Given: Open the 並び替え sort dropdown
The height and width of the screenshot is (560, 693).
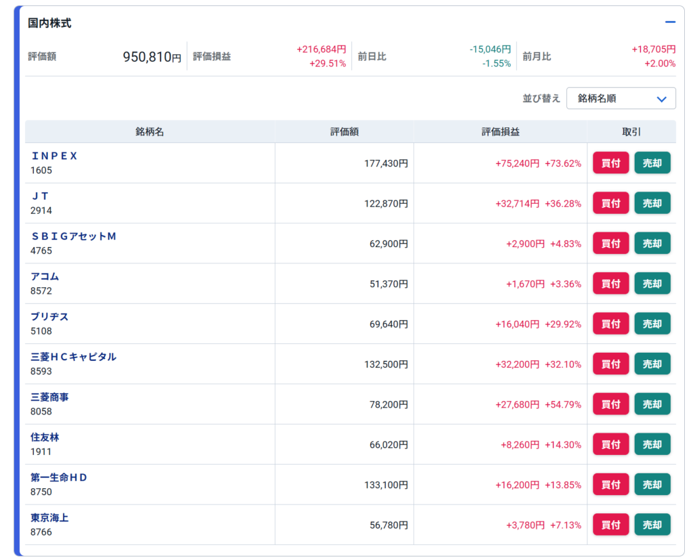Looking at the screenshot, I should [621, 98].
